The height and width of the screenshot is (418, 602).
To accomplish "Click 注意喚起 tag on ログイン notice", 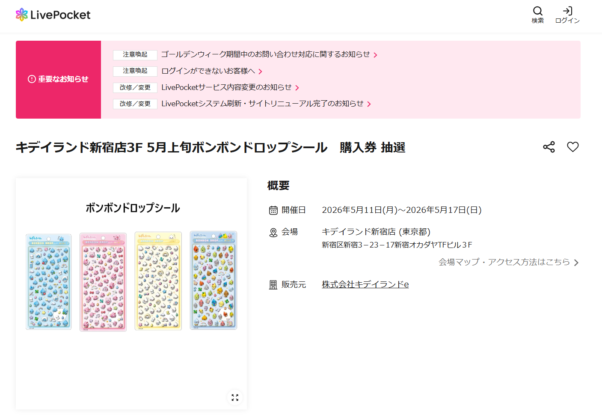I will pos(135,71).
